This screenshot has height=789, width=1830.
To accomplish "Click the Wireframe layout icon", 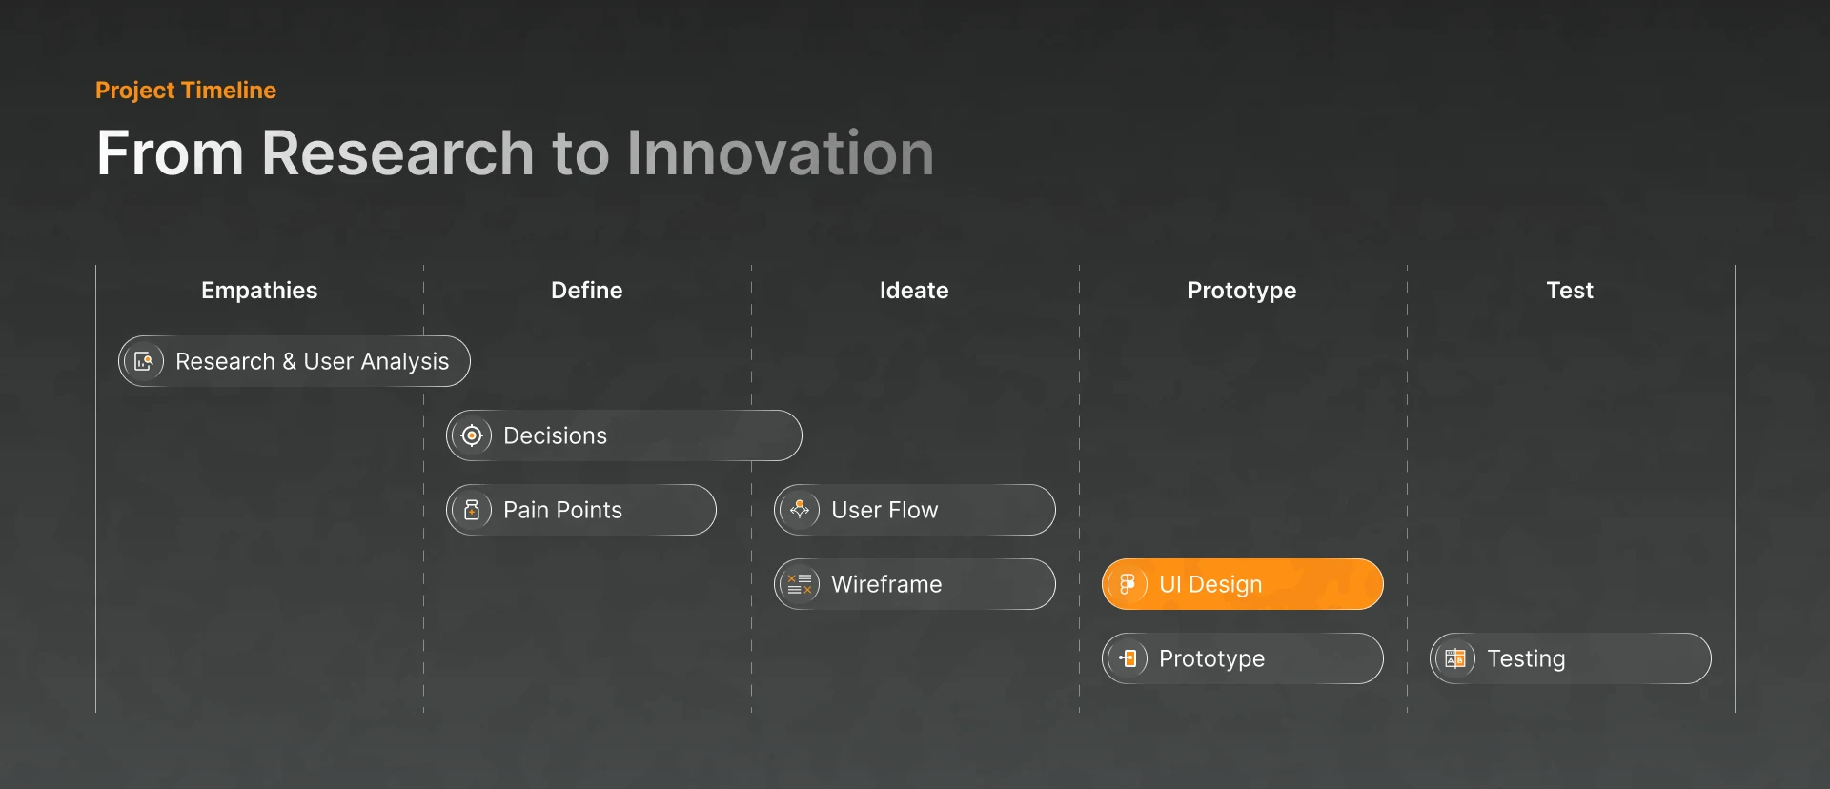I will [800, 584].
